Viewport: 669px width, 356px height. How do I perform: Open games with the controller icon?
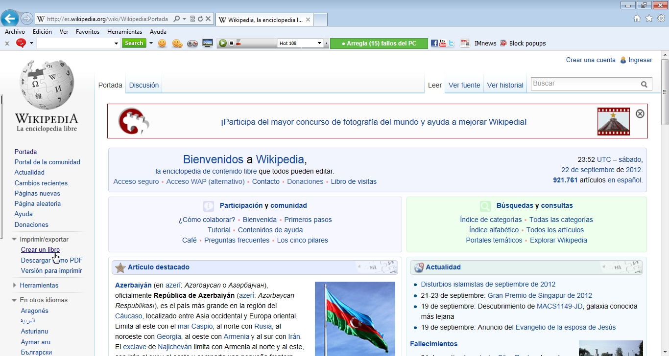click(192, 43)
